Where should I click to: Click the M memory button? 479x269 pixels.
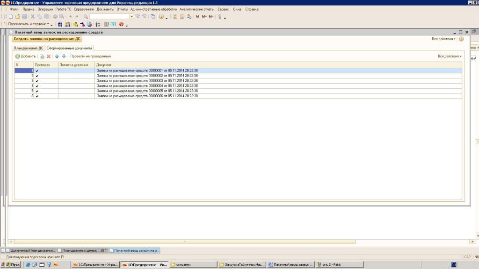[x=197, y=16]
